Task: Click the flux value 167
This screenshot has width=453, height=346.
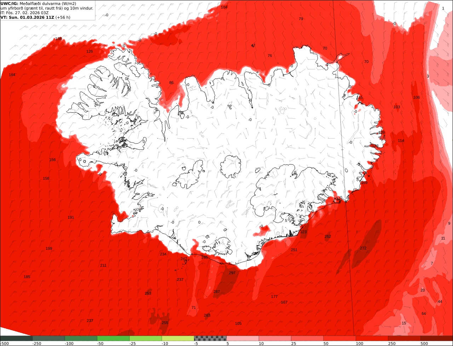Action: tap(284, 302)
